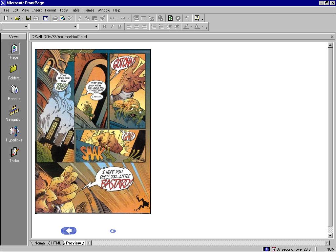Click the Format Painter brush icon

click(102, 18)
